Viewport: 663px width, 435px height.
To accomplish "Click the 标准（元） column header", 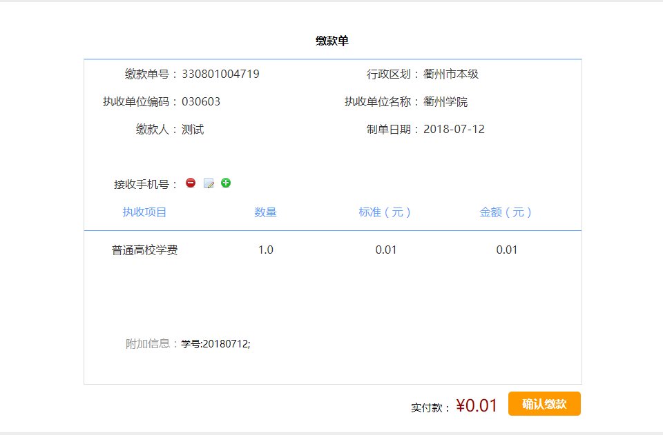I will coord(385,212).
